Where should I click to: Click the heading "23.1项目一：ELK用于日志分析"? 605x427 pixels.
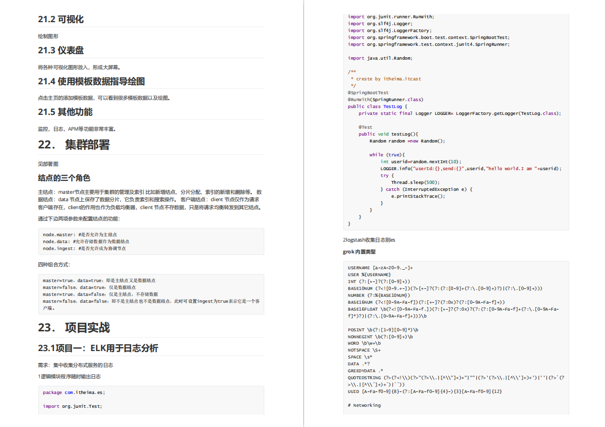98,348
